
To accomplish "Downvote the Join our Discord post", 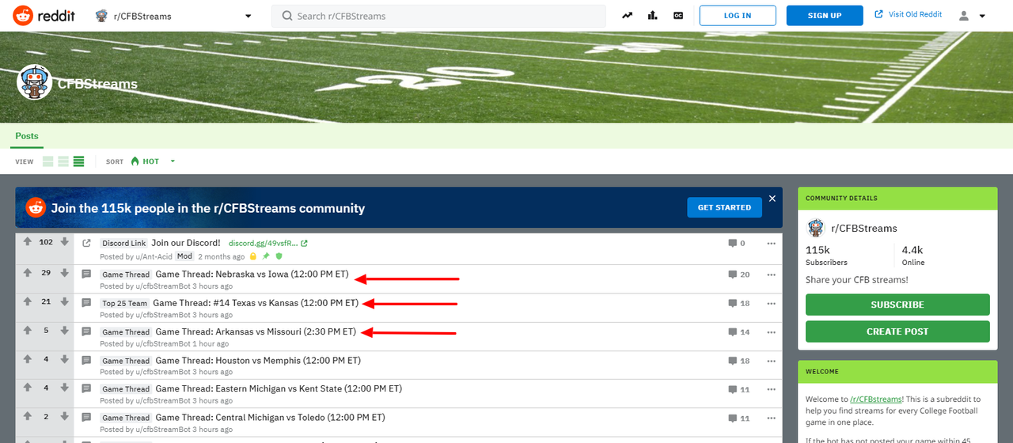I will [x=64, y=242].
